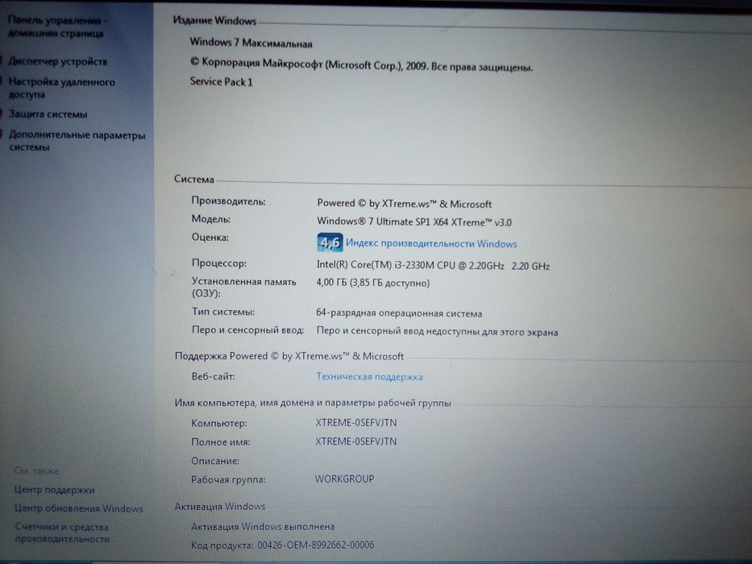The width and height of the screenshot is (752, 564).
Task: Open Диспетчер устройств in the sidebar
Action: tap(57, 61)
